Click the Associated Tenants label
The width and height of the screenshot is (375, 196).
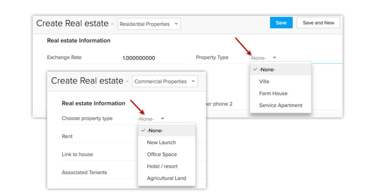coord(84,172)
